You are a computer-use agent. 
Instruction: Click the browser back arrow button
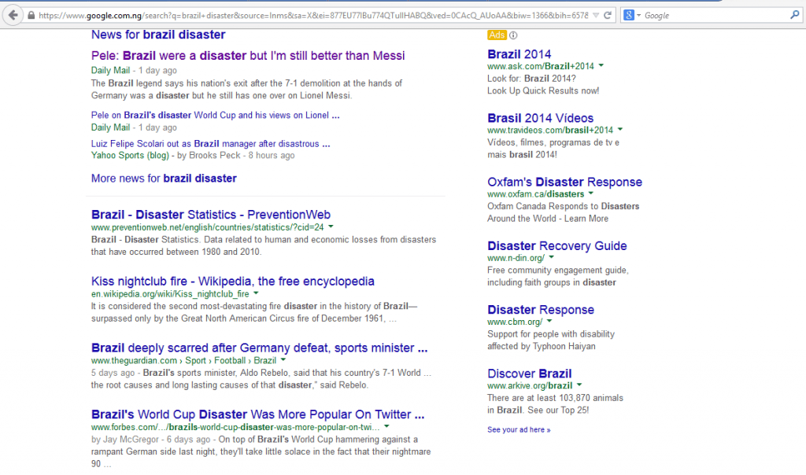point(13,15)
